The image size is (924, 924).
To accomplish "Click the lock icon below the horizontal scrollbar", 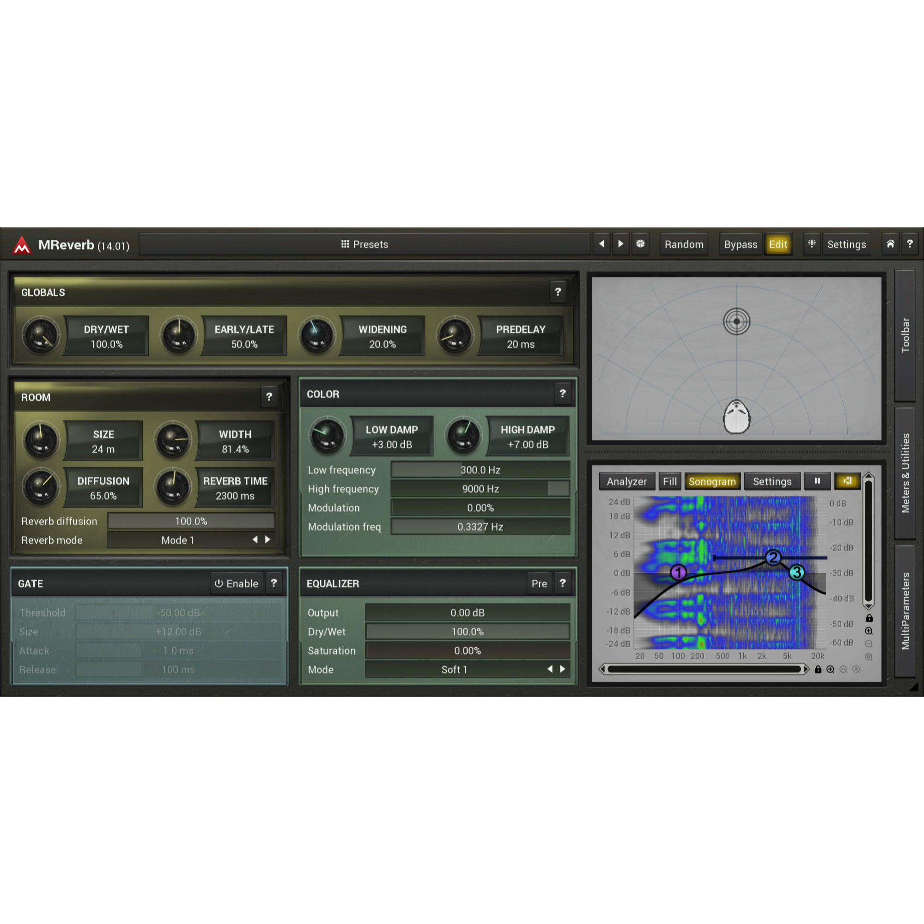I will point(818,669).
